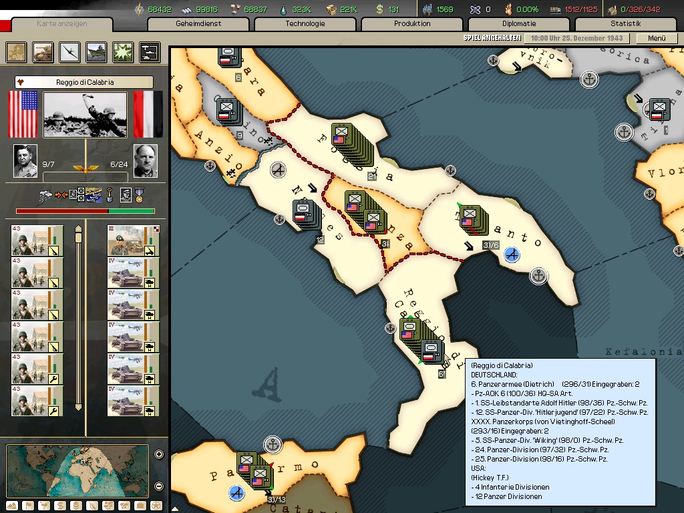Open the Menü button
The width and height of the screenshot is (684, 513).
(657, 38)
